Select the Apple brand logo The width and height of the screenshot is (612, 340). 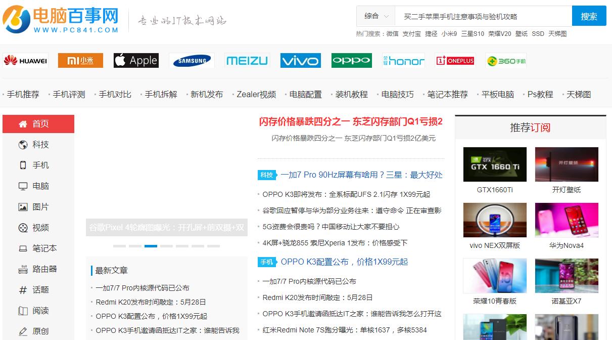(136, 60)
